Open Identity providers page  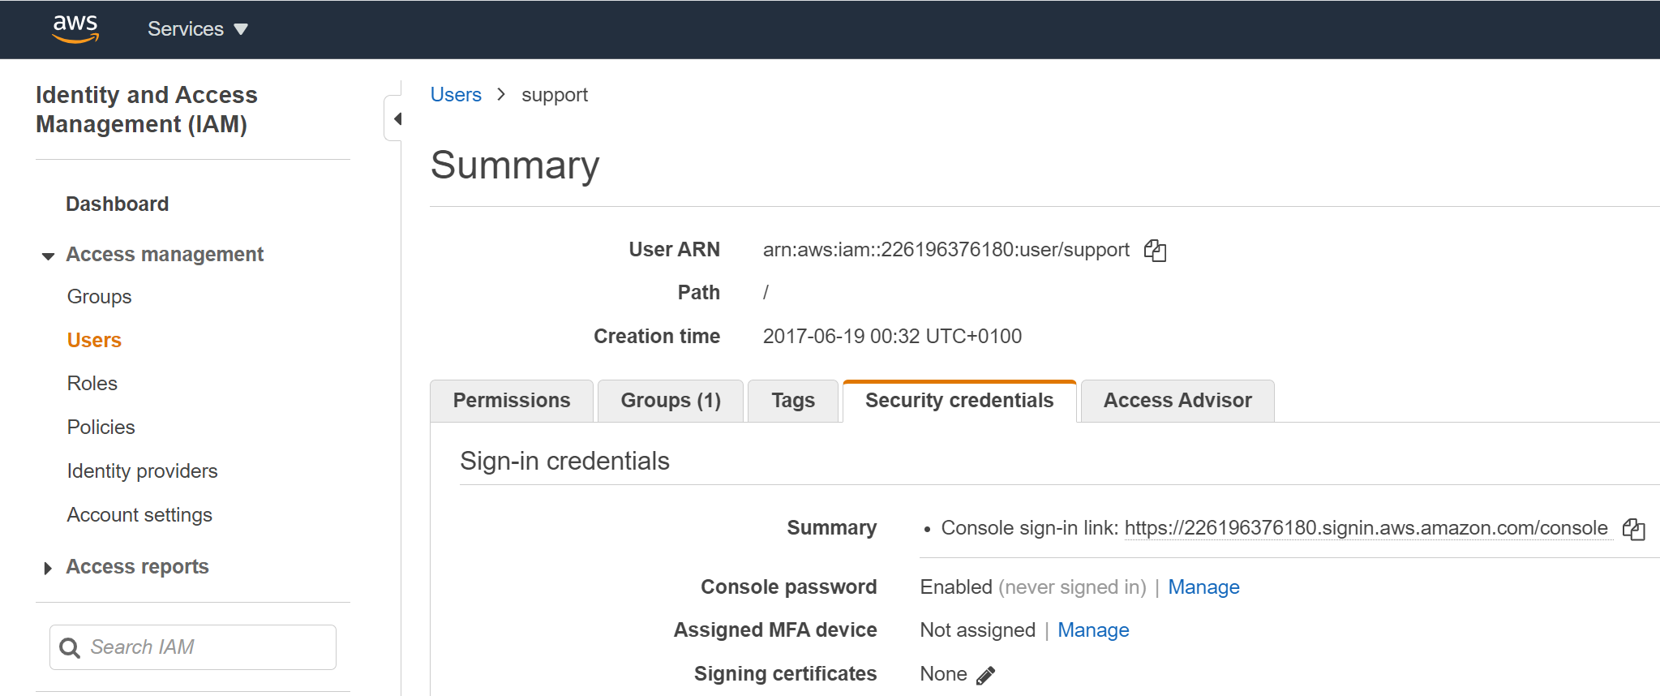point(143,471)
